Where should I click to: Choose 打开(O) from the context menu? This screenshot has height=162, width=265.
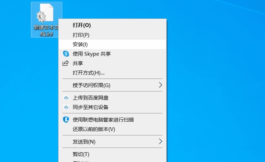(x=112, y=25)
